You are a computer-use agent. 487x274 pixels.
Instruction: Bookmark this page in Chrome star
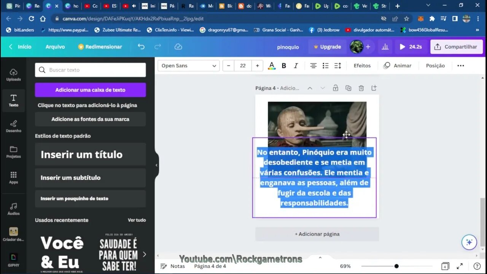[406, 18]
